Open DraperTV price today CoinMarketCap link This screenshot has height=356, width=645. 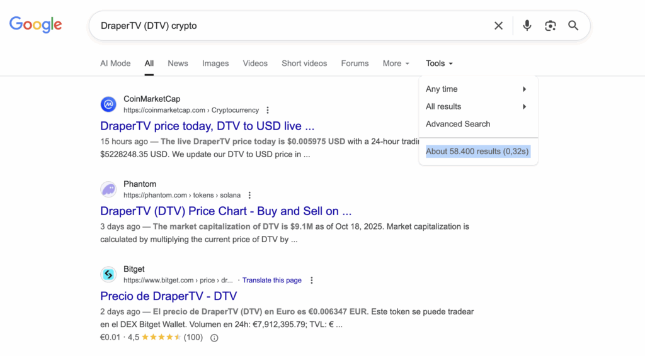(x=207, y=126)
